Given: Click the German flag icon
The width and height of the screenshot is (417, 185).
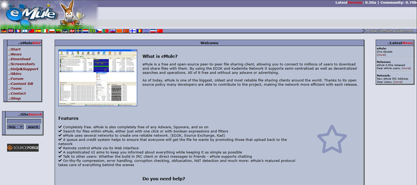Looking at the screenshot, I should 4,31.
